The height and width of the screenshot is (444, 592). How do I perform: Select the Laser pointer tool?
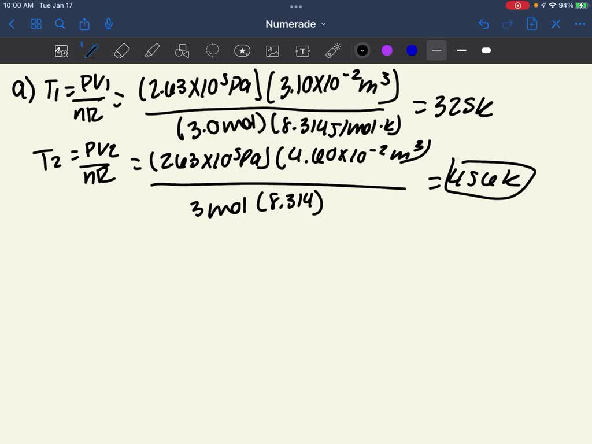click(x=333, y=51)
